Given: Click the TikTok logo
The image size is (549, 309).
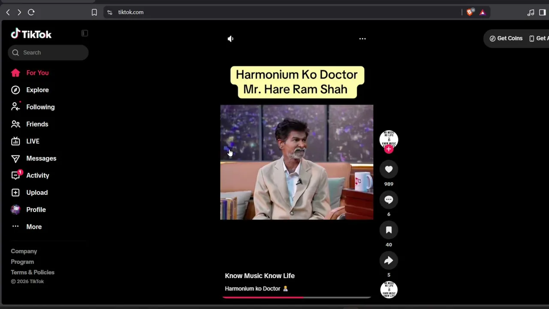Looking at the screenshot, I should click(31, 34).
